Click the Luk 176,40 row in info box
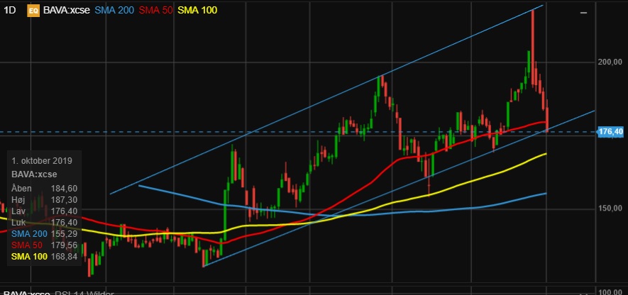 point(45,222)
